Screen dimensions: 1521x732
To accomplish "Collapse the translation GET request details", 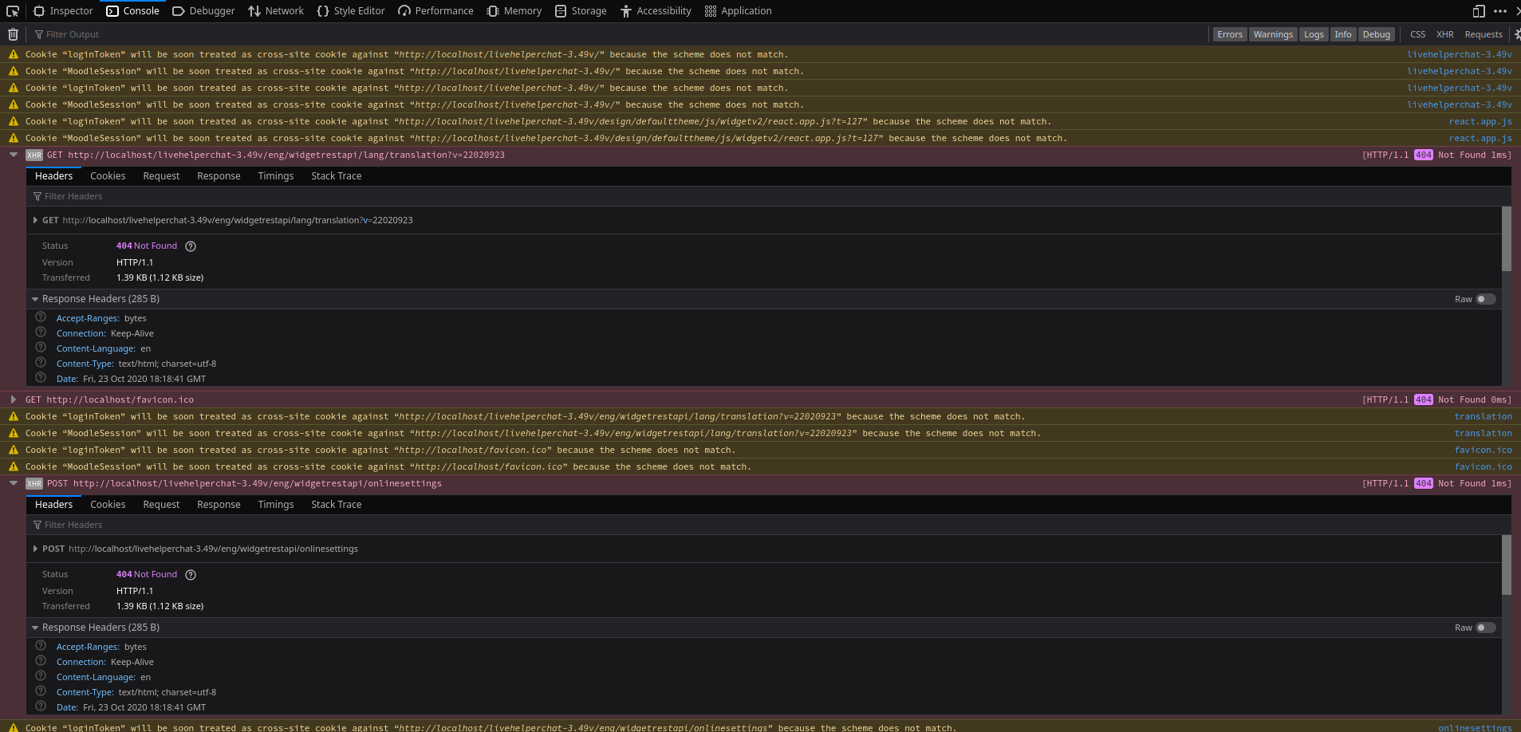I will pyautogui.click(x=13, y=155).
